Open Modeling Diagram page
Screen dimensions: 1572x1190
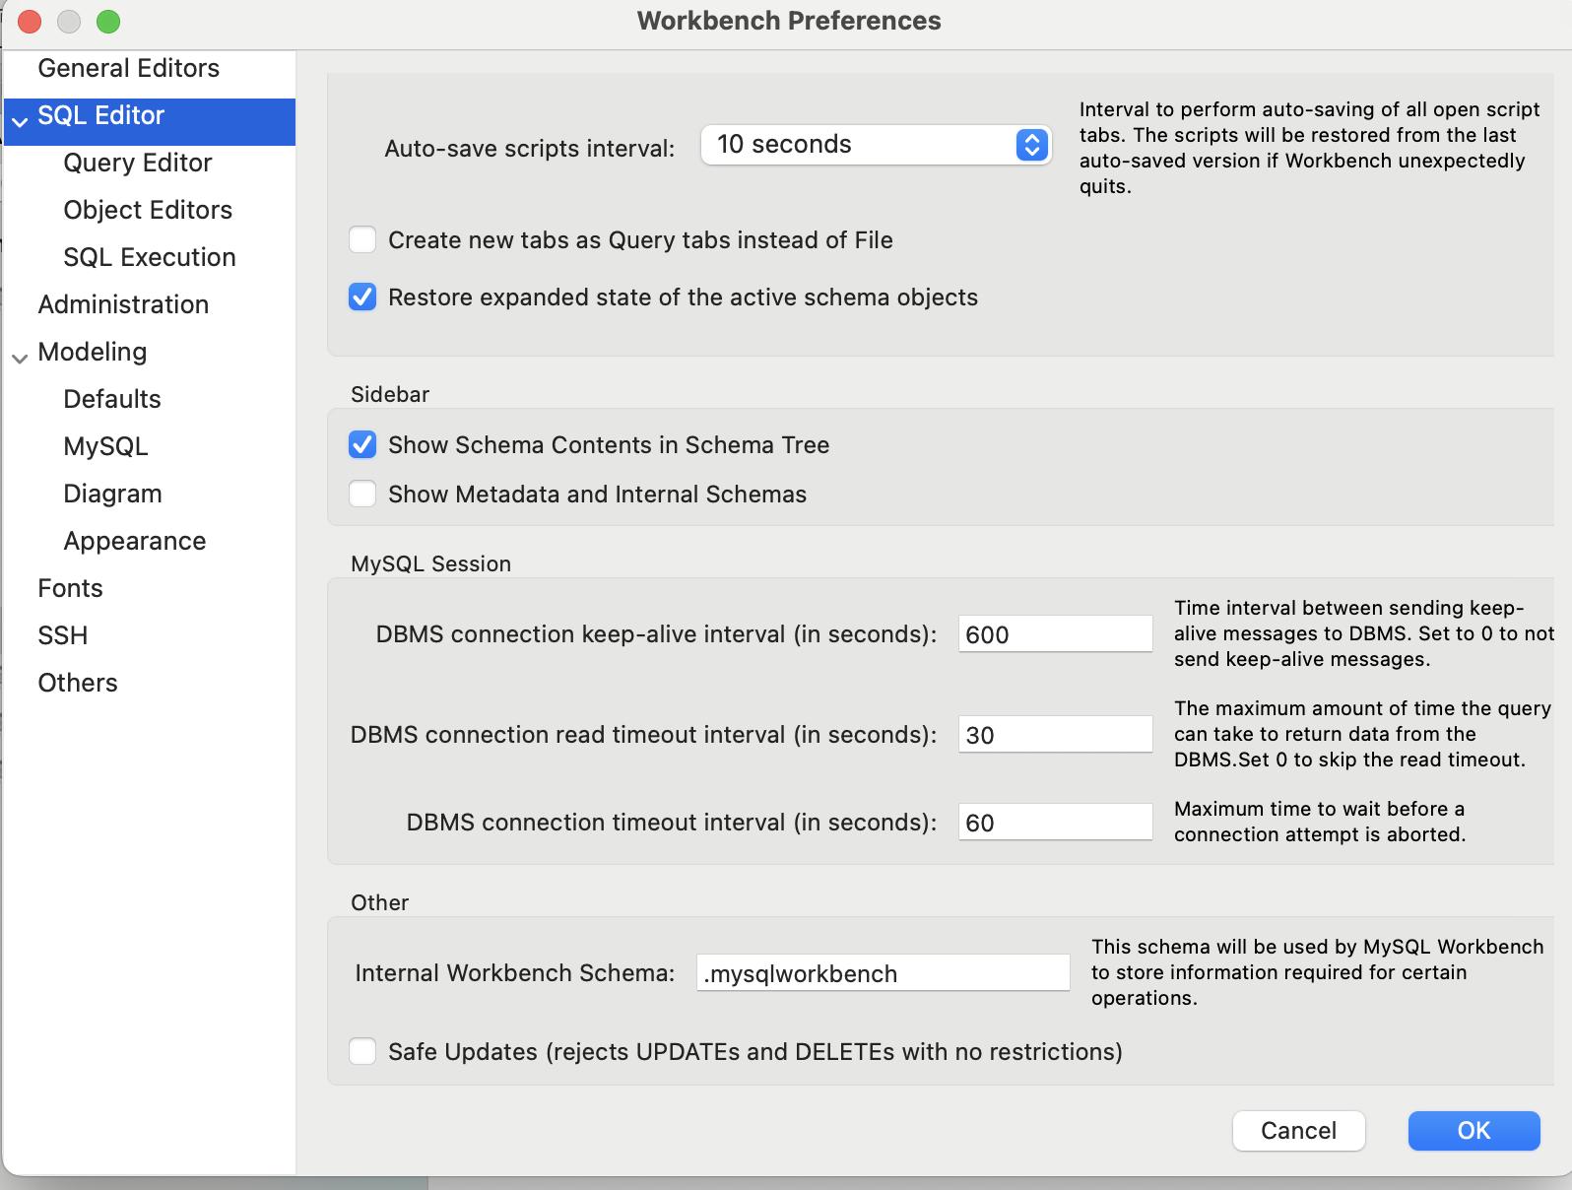[x=112, y=494]
